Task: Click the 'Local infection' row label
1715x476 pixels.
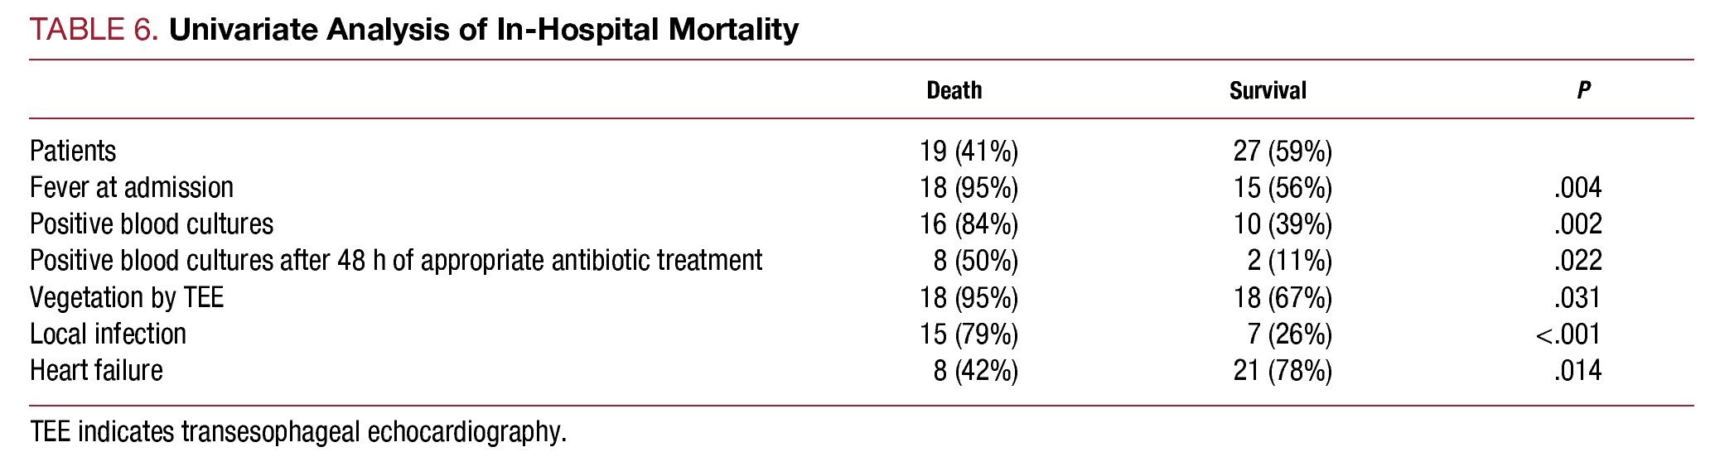Action: pos(108,334)
